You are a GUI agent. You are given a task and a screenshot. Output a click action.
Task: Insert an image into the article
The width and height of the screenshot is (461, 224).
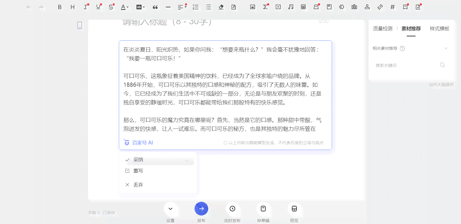pyautogui.click(x=253, y=7)
